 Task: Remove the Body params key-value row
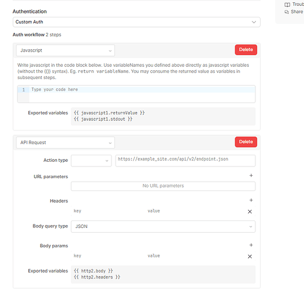[250, 257]
